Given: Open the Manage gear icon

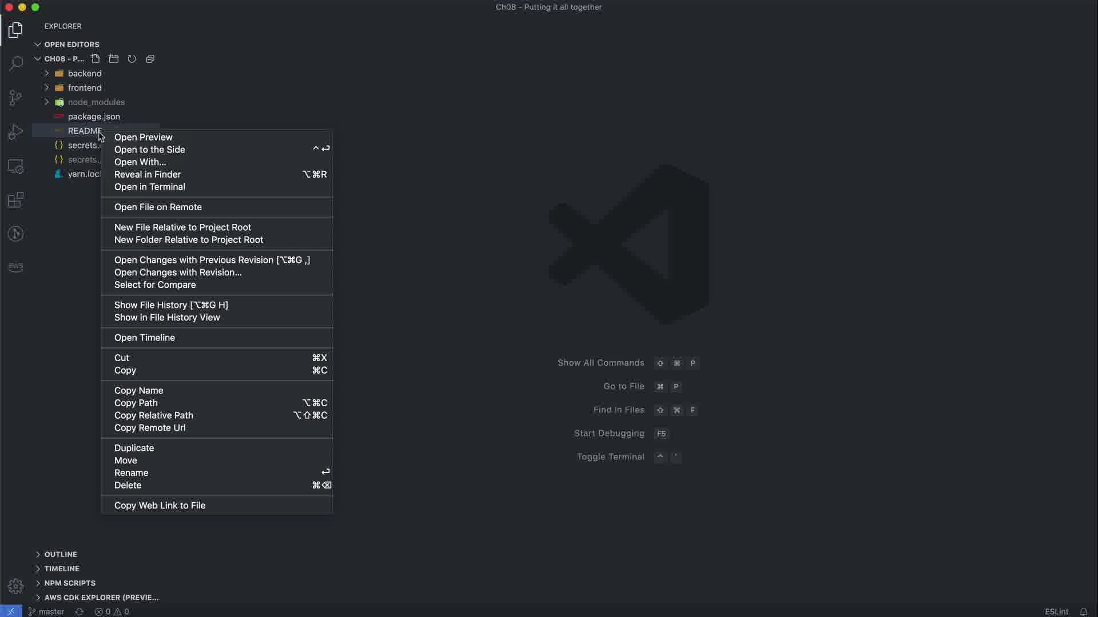Looking at the screenshot, I should (x=15, y=586).
